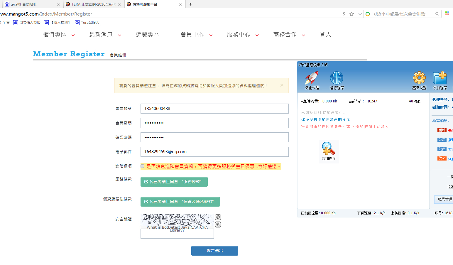Click the 代理账号 label

(441, 100)
